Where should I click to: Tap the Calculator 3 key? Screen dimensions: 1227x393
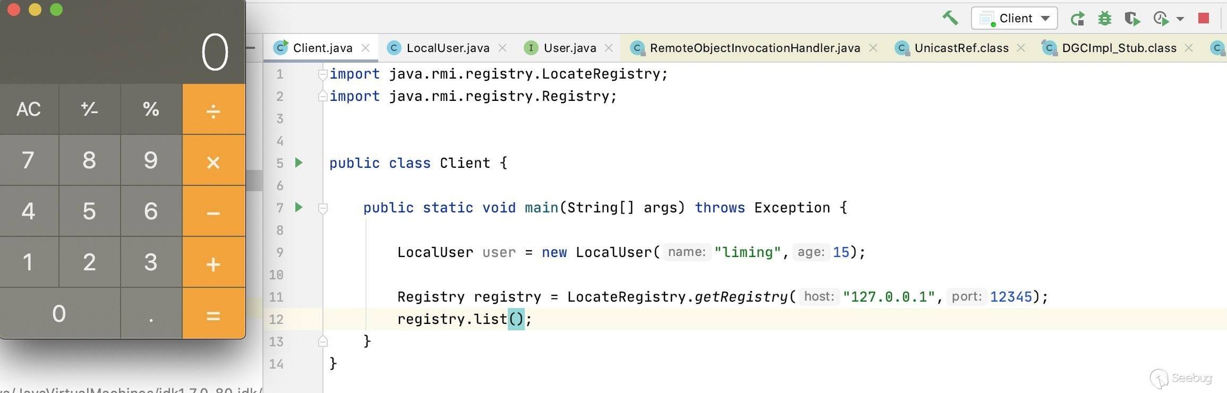click(151, 262)
